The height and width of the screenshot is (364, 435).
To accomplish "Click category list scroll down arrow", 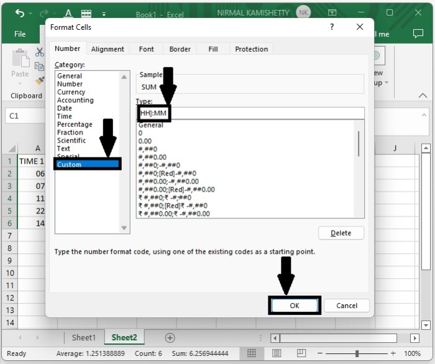I will (x=124, y=228).
